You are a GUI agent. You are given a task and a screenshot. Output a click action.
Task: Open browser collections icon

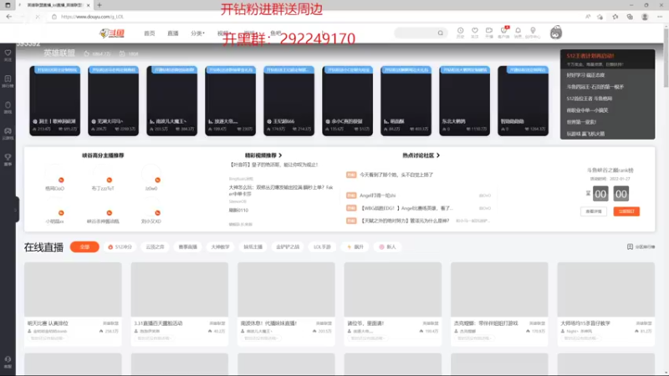[630, 17]
